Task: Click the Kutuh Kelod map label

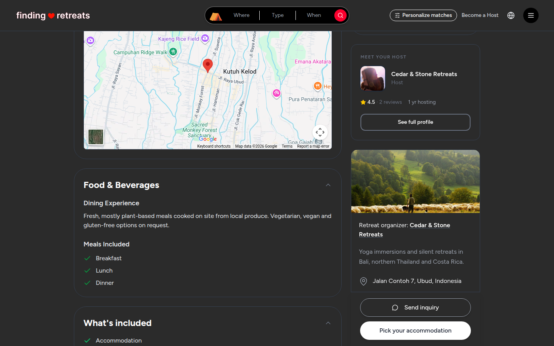Action: (x=240, y=72)
